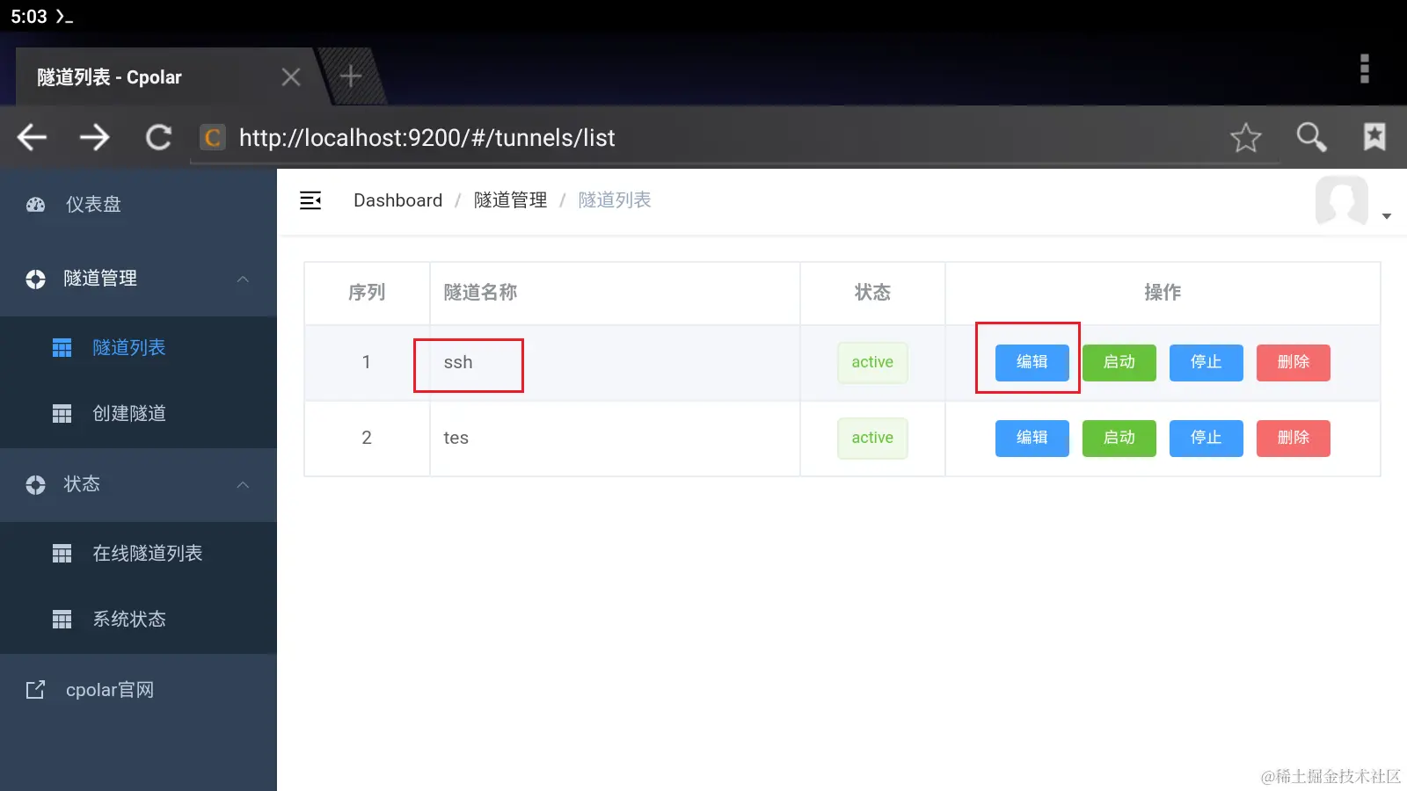
Task: Click the table icon beside 创建隧道
Action: [62, 414]
